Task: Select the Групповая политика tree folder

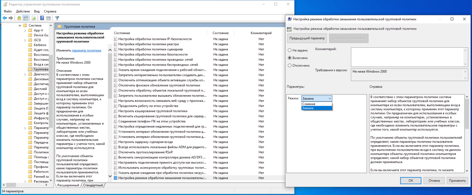Action: click(x=38, y=69)
